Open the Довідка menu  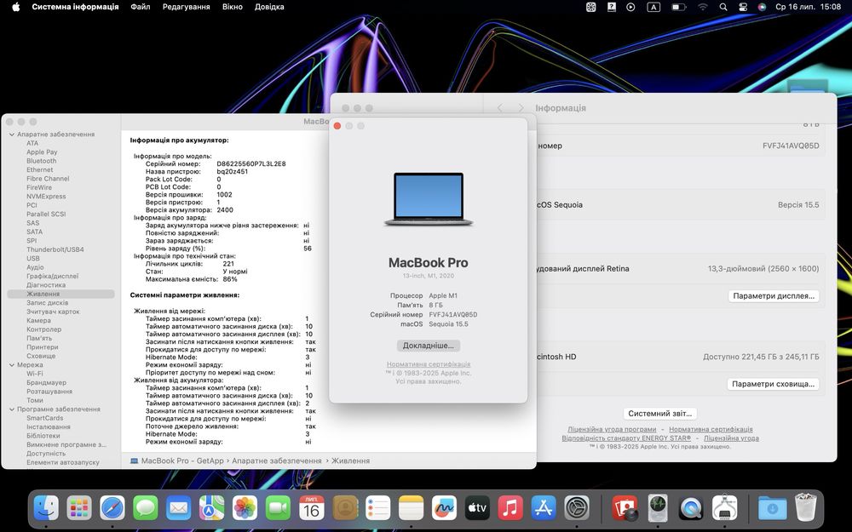point(269,7)
